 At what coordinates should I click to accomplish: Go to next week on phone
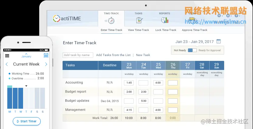point(46,64)
